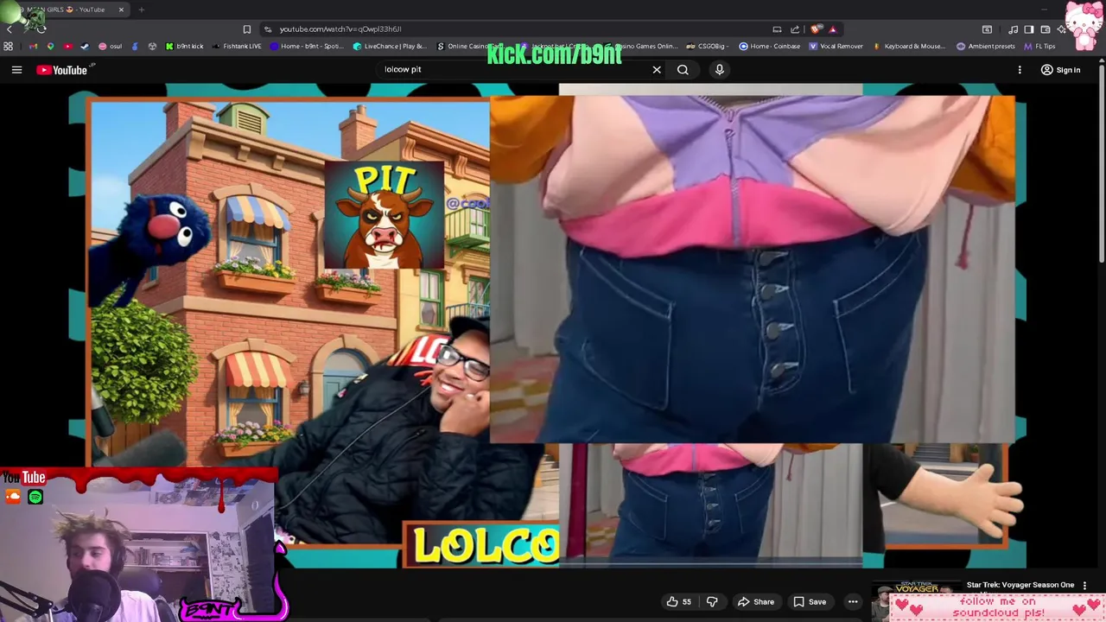Click the browser address bar URL
This screenshot has height=622, width=1106.
340,29
